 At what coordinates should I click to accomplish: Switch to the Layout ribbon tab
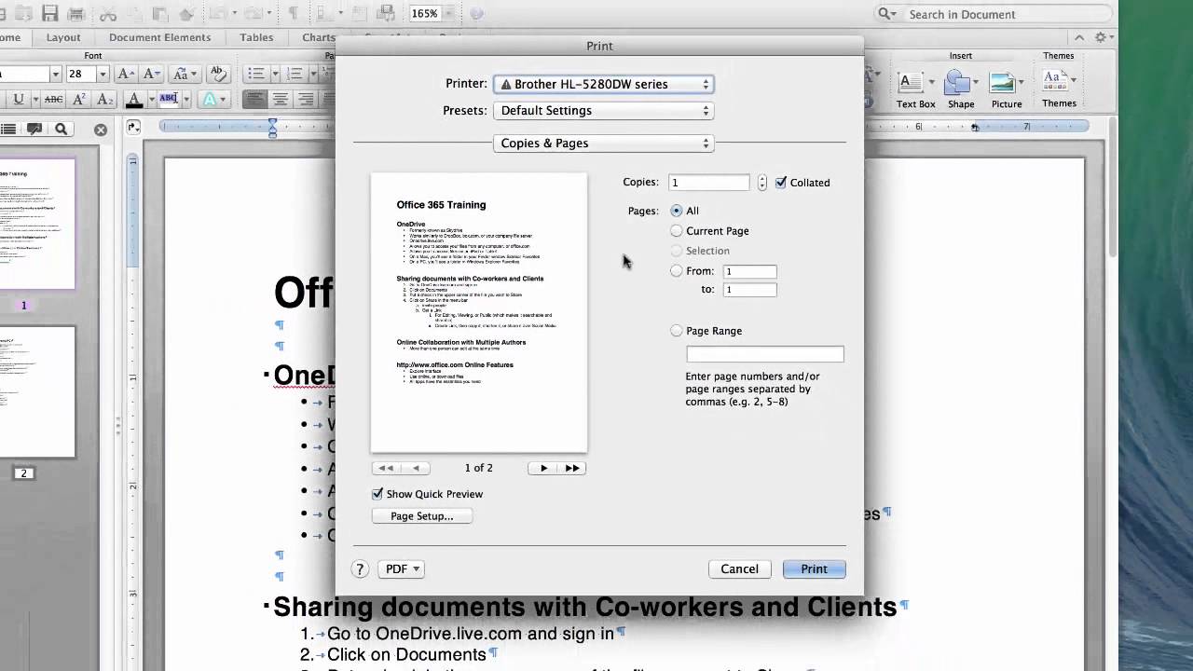[63, 37]
